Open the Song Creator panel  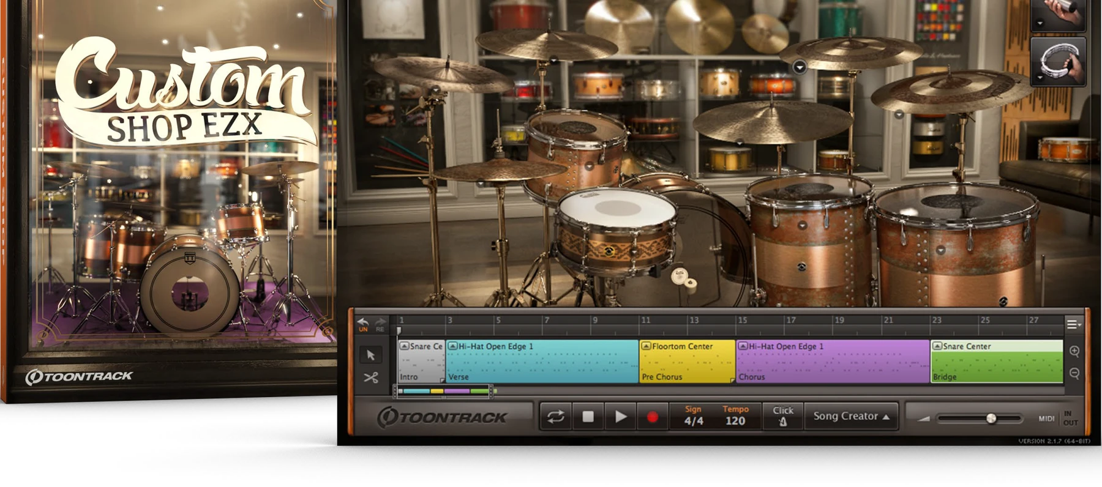point(851,416)
